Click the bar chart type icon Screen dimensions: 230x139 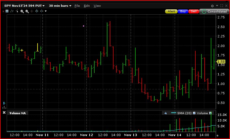12,11
